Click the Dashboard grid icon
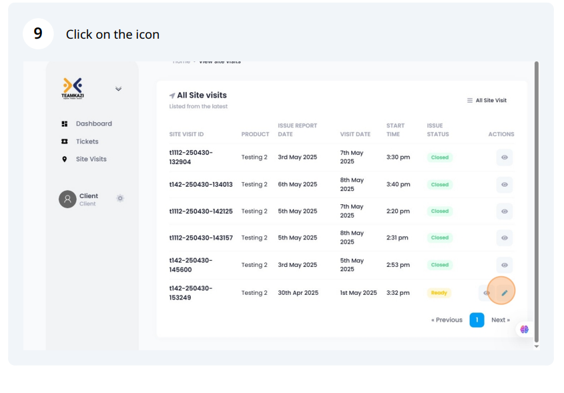Viewport: 564px width, 393px height. [x=64, y=124]
